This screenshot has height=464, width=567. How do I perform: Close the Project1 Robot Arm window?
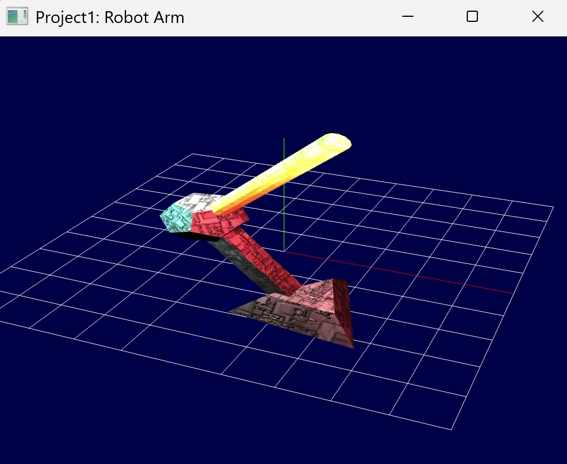537,17
